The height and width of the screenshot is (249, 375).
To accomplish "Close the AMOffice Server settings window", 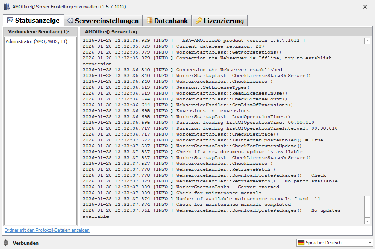I will pyautogui.click(x=365, y=7).
